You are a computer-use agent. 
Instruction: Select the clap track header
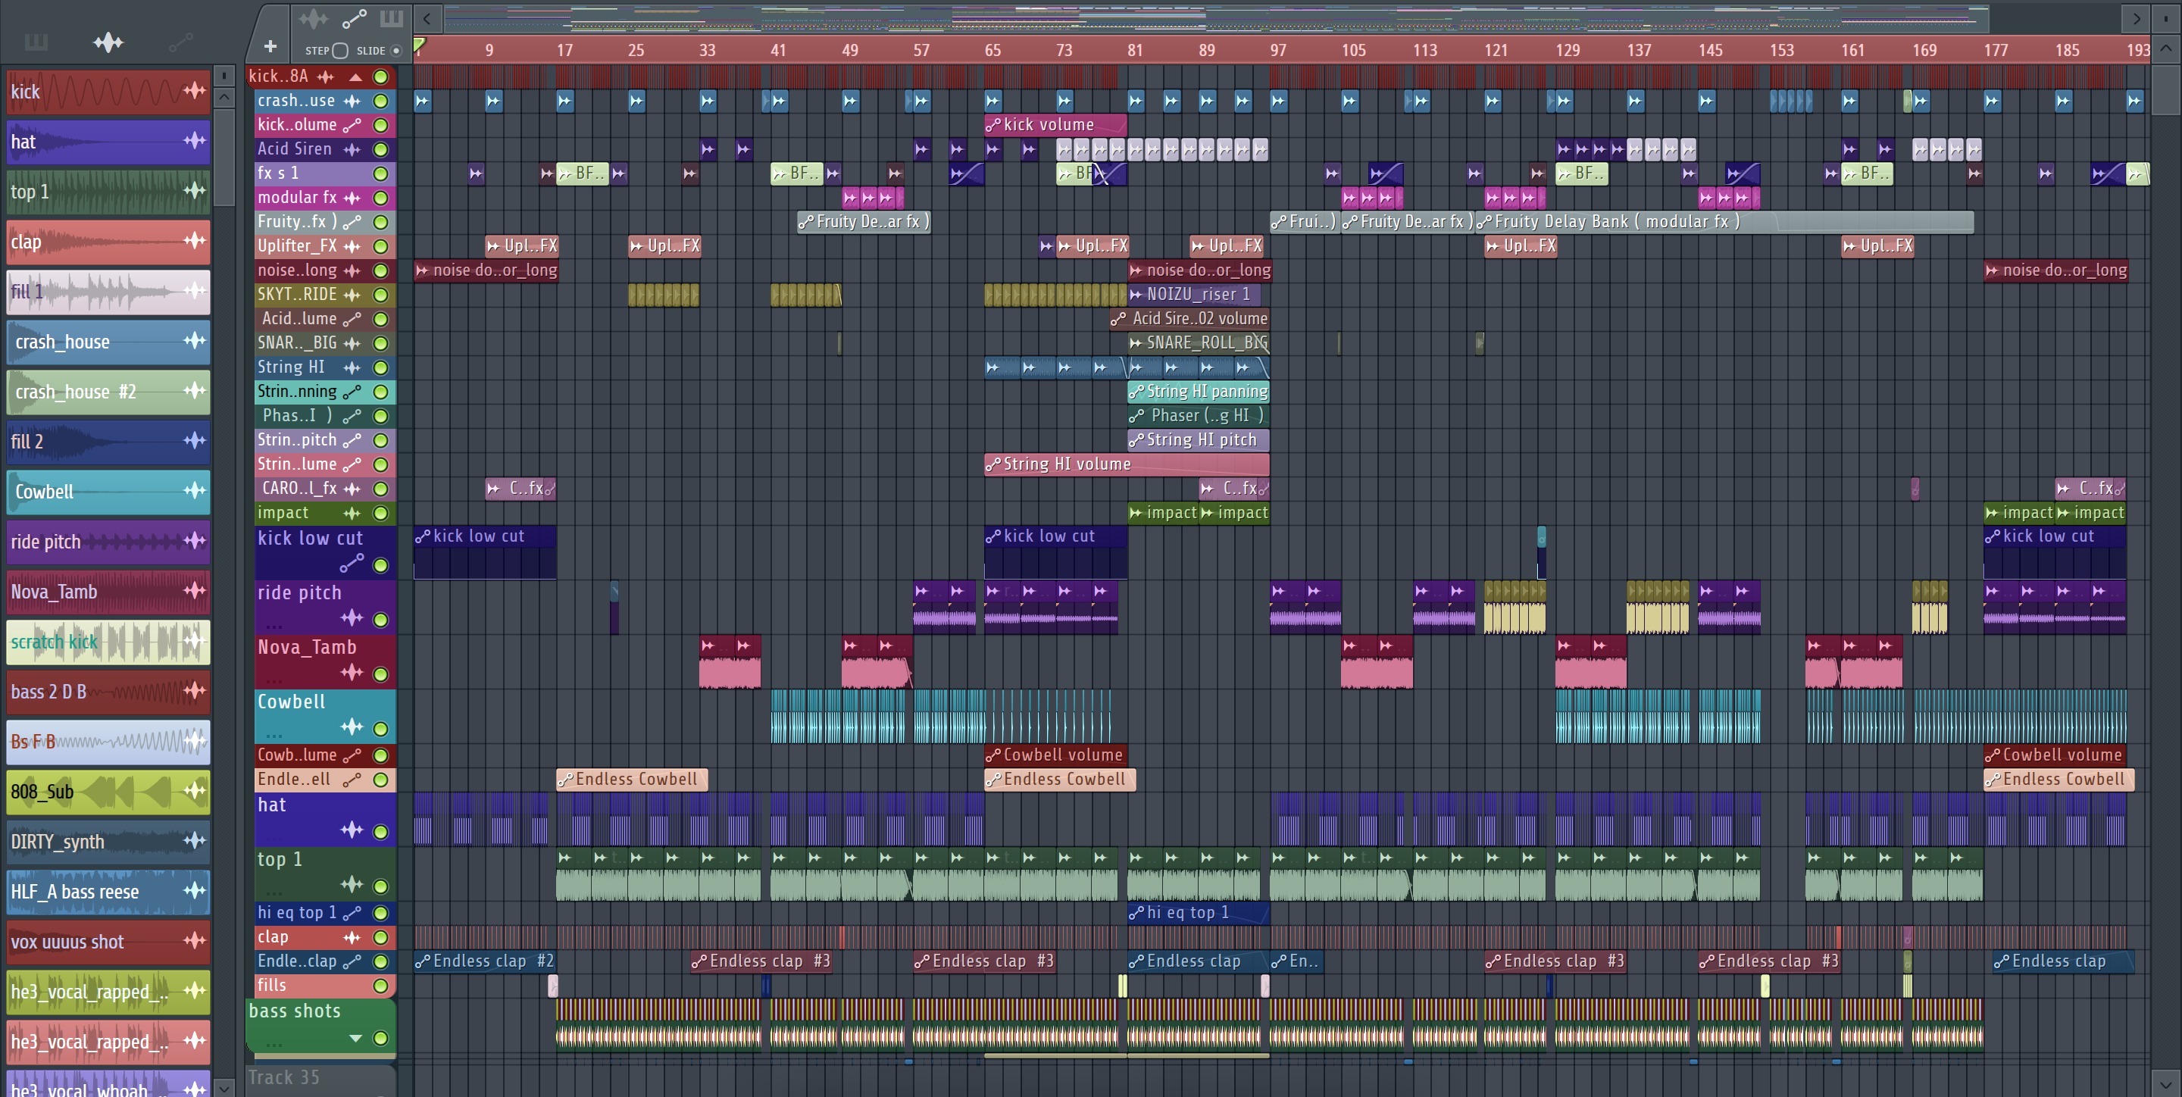[x=325, y=937]
